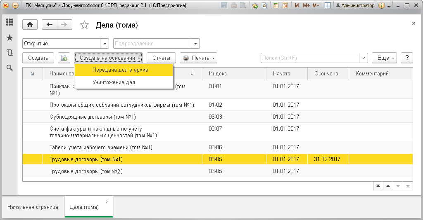Viewport: 423px width, 220px height.
Task: Sort by the Начато column header
Action: click(287, 73)
